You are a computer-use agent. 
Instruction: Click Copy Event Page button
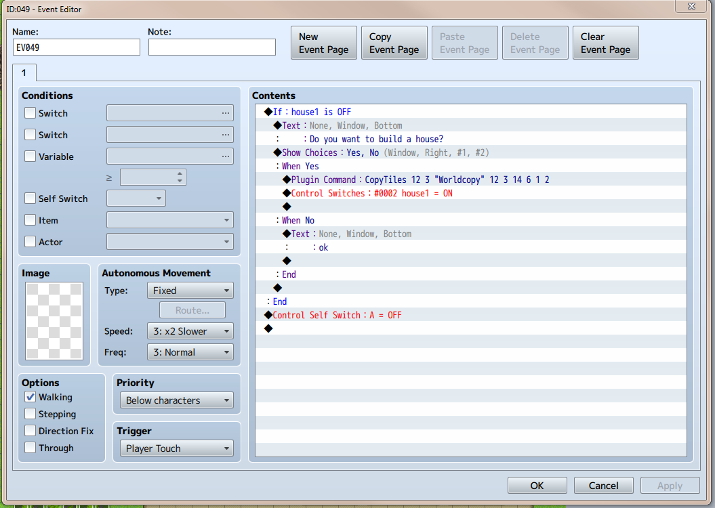pyautogui.click(x=394, y=43)
